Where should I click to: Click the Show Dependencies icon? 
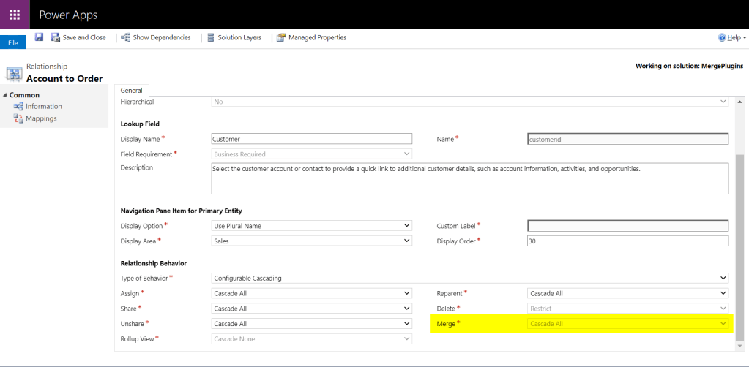click(x=126, y=37)
